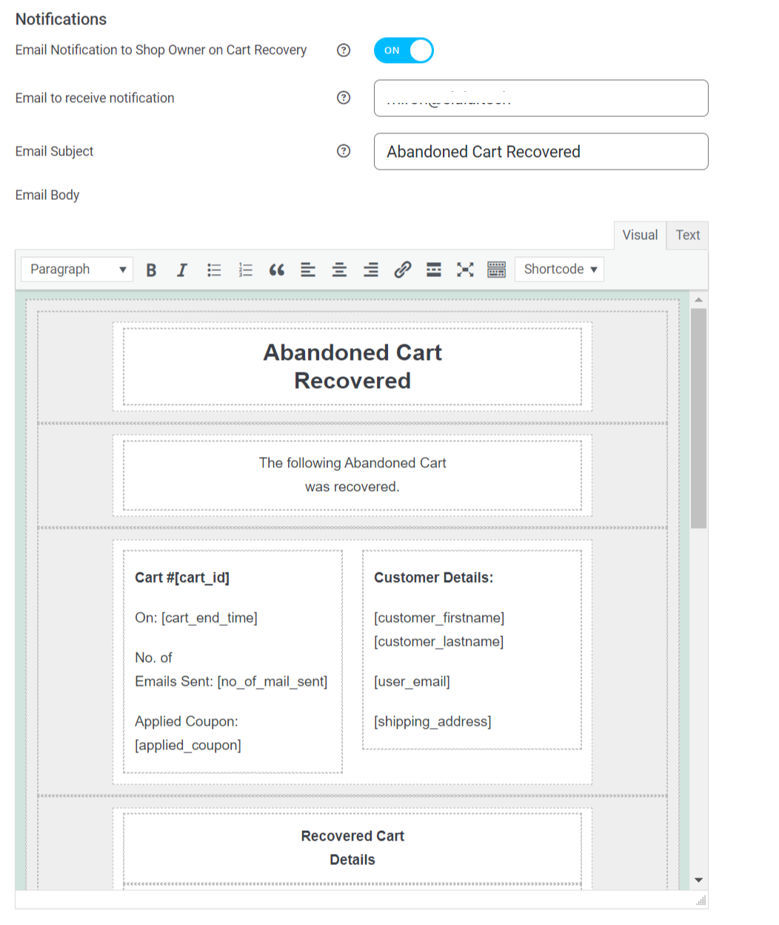Click the 'Customer Details:' heading
This screenshot has width=779, height=925.
(434, 578)
